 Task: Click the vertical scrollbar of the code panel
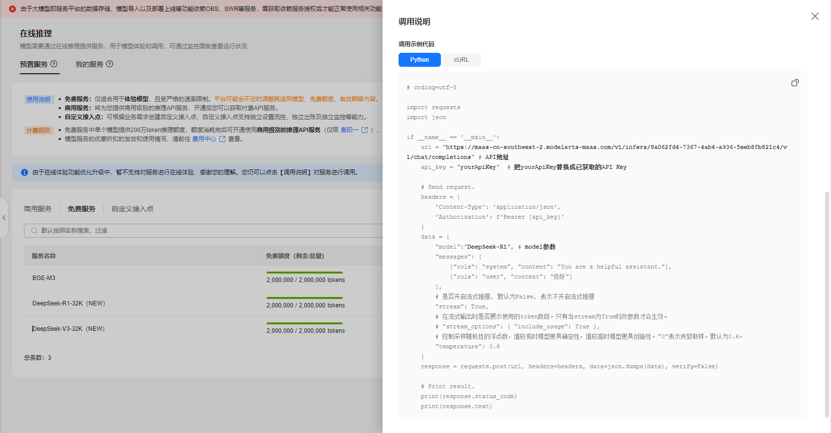pos(827,304)
